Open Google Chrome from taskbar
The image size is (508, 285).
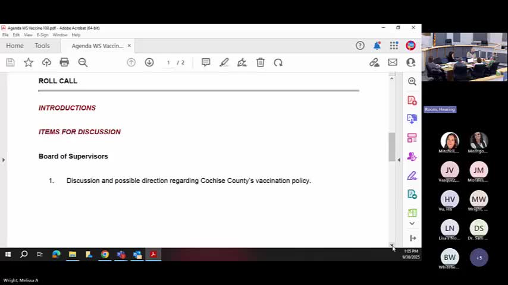click(x=105, y=255)
